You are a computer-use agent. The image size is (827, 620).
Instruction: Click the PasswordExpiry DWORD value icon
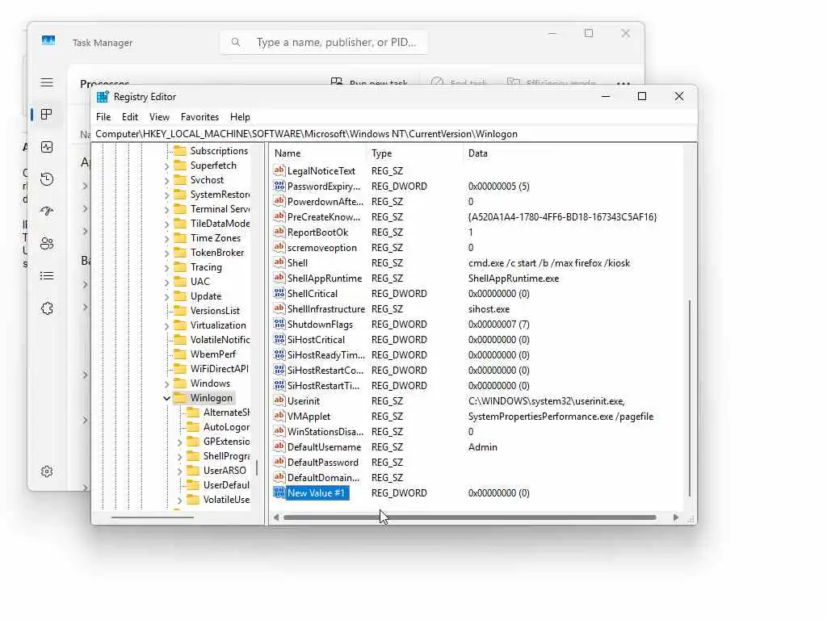(279, 186)
